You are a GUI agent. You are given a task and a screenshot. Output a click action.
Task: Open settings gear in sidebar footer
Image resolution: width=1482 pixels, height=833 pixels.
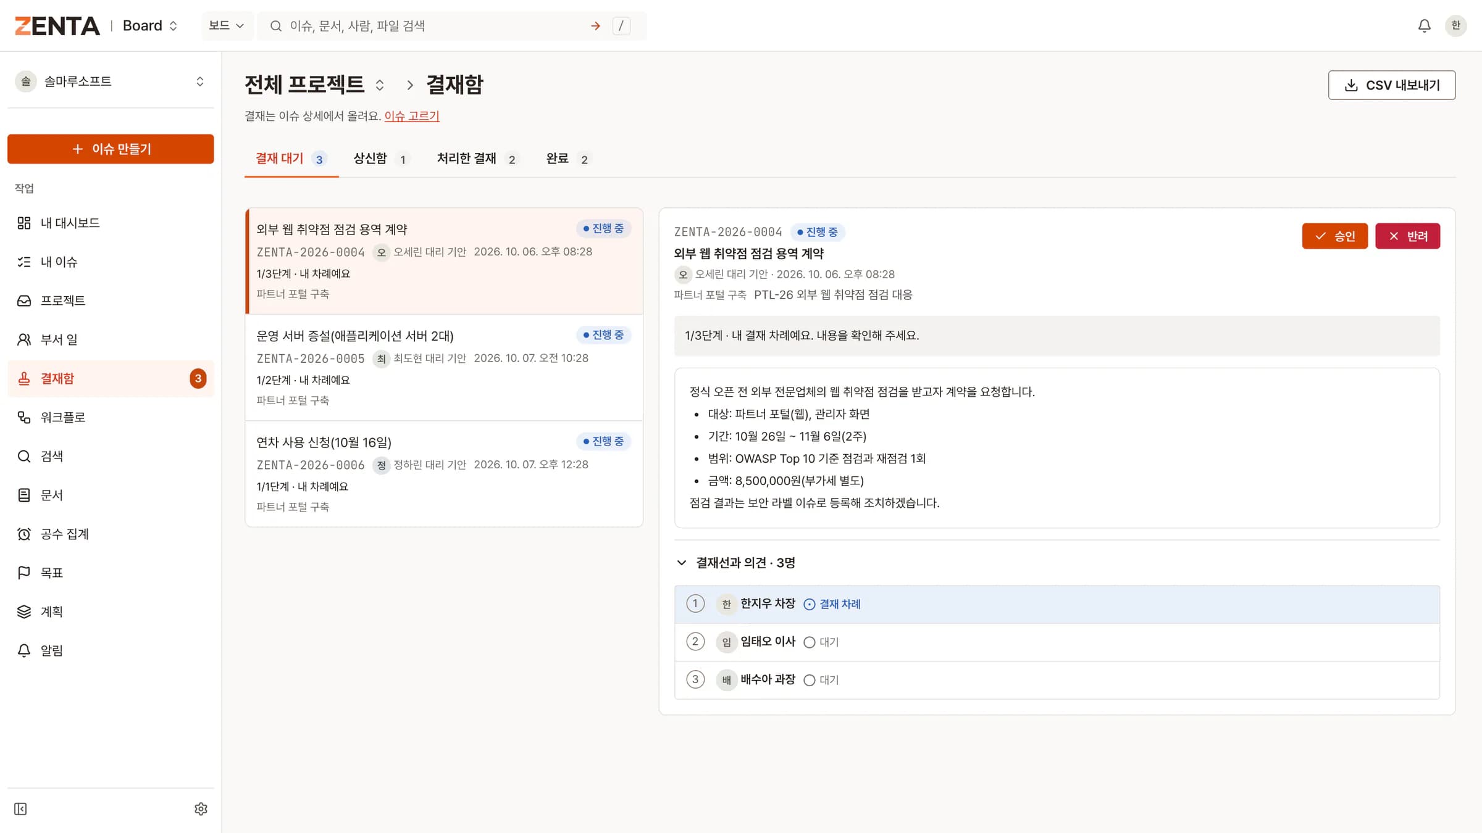[201, 809]
